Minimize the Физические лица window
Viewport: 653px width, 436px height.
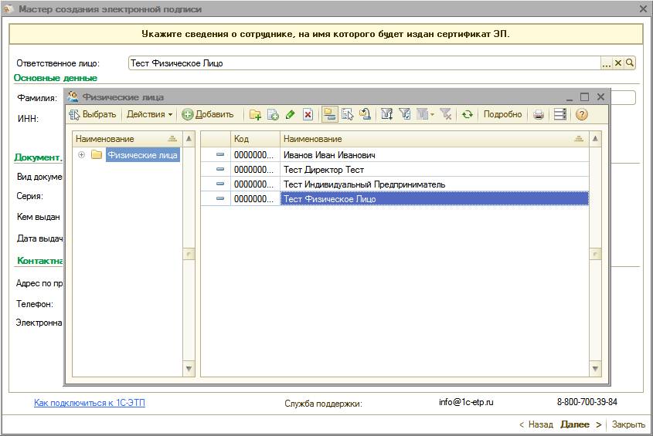pyautogui.click(x=570, y=98)
